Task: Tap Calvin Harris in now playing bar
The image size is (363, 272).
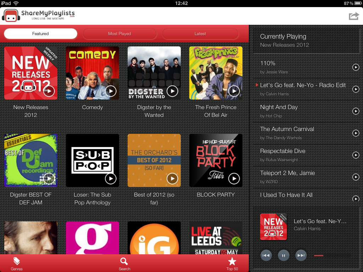Action: coord(307,228)
